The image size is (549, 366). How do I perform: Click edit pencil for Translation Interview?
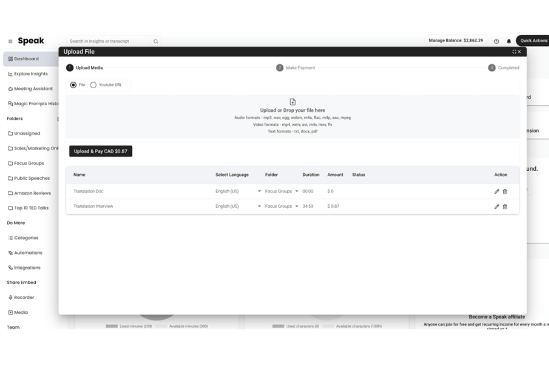click(x=496, y=207)
